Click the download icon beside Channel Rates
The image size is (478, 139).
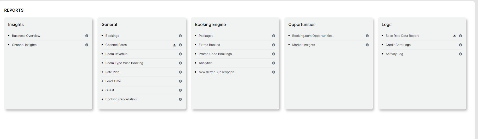[174, 45]
